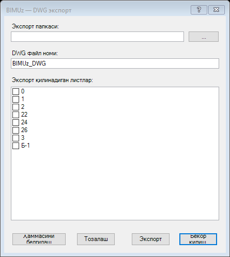Click the help question mark button
Image resolution: width=230 pixels, height=257 pixels.
[199, 10]
